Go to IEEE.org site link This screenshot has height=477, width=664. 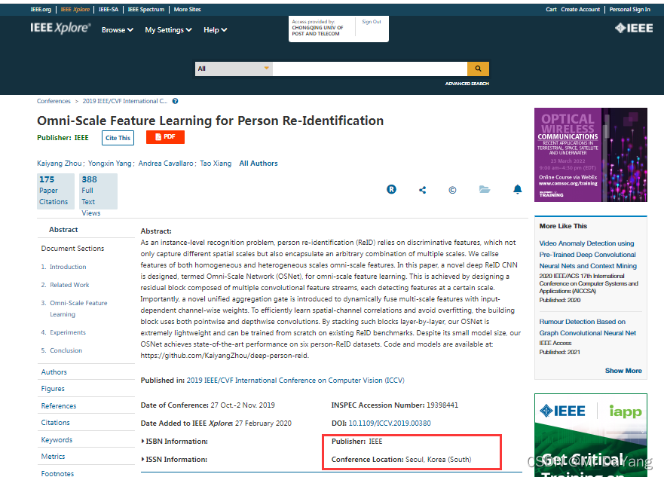(41, 9)
